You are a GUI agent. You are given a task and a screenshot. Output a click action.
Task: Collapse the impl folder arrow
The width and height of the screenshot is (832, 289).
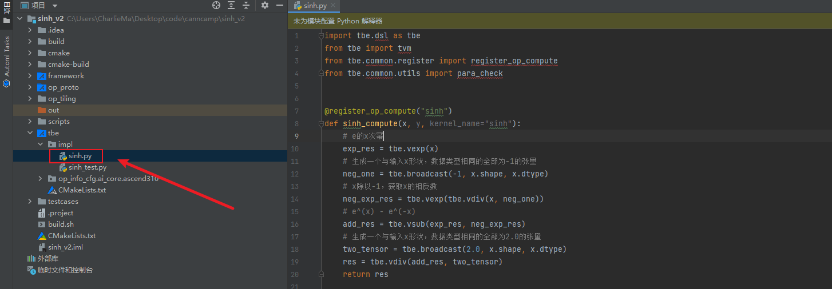point(40,144)
